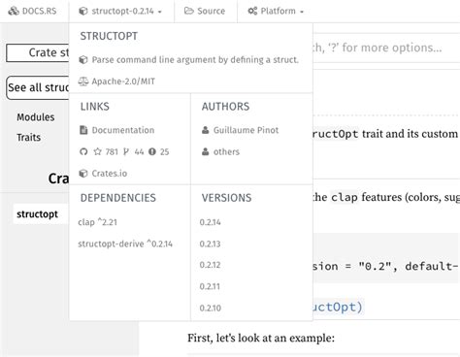This screenshot has height=357, width=460.
Task: Click the scales icon beside Apache-2.0/MIT
Action: pyautogui.click(x=83, y=81)
